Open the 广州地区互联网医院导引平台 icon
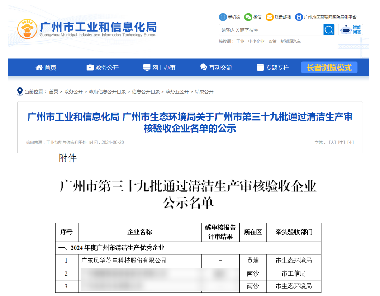 [x=299, y=17]
